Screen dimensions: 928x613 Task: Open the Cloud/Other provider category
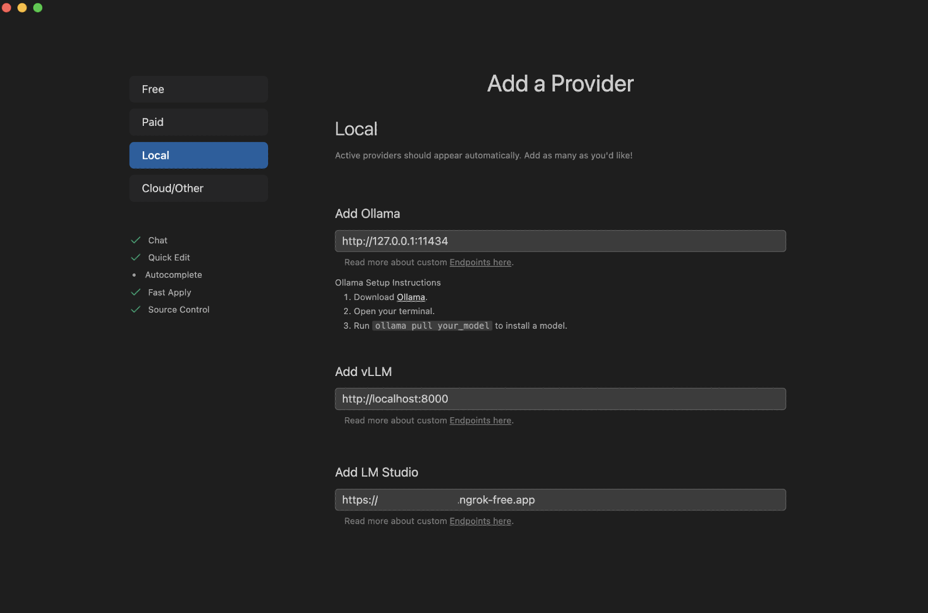(x=199, y=188)
